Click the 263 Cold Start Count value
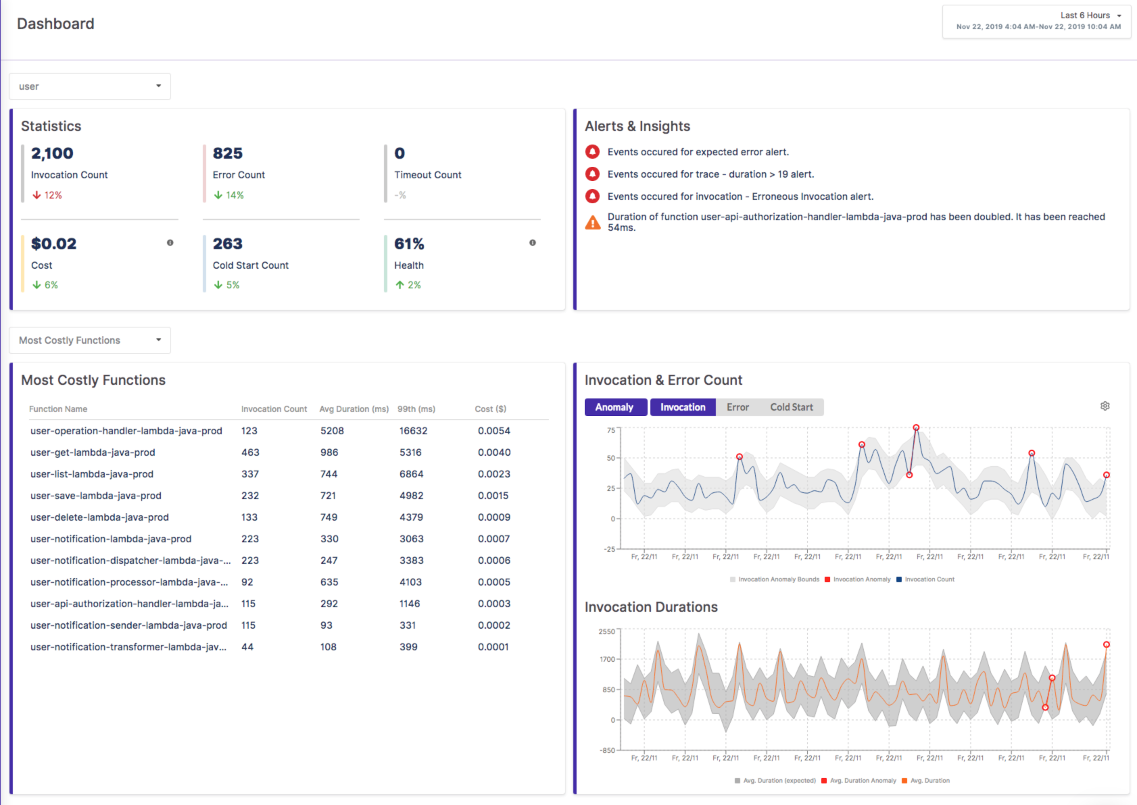 (228, 244)
